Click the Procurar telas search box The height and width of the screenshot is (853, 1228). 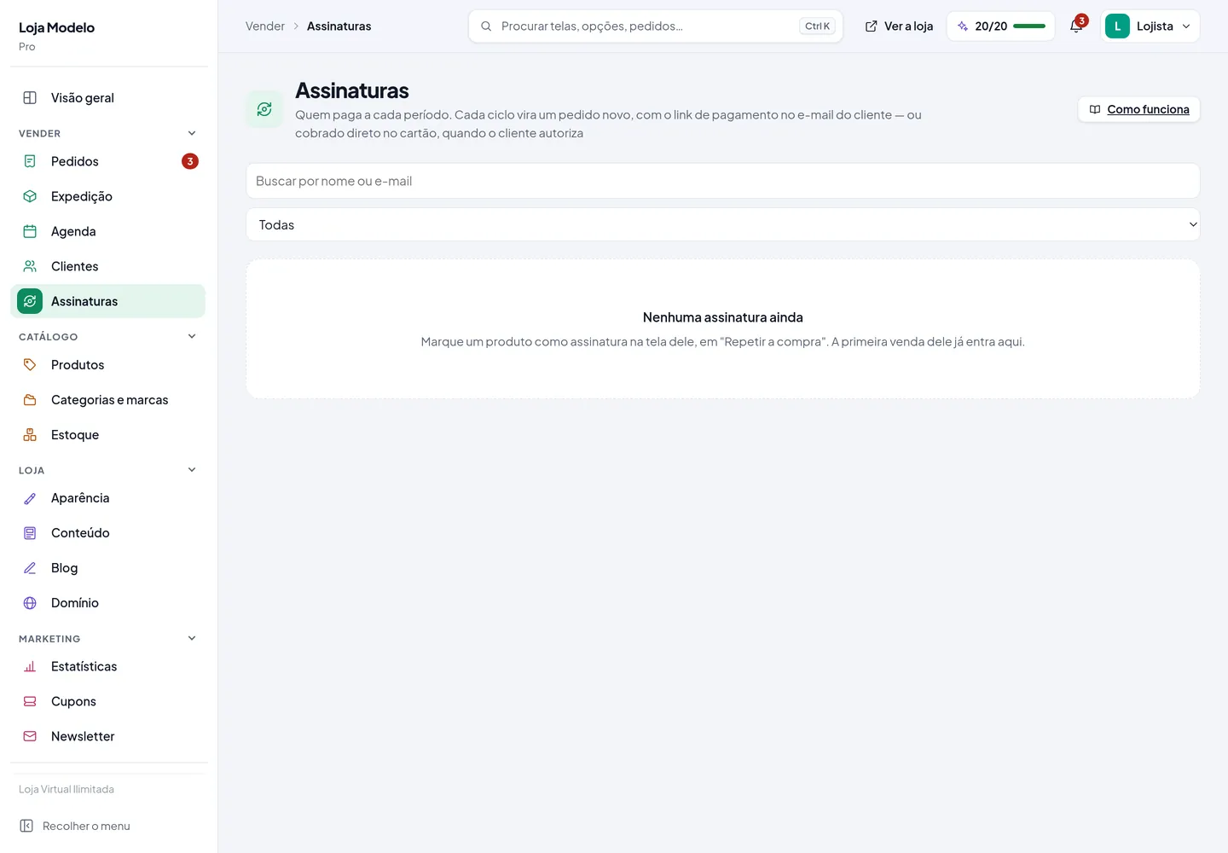(656, 26)
